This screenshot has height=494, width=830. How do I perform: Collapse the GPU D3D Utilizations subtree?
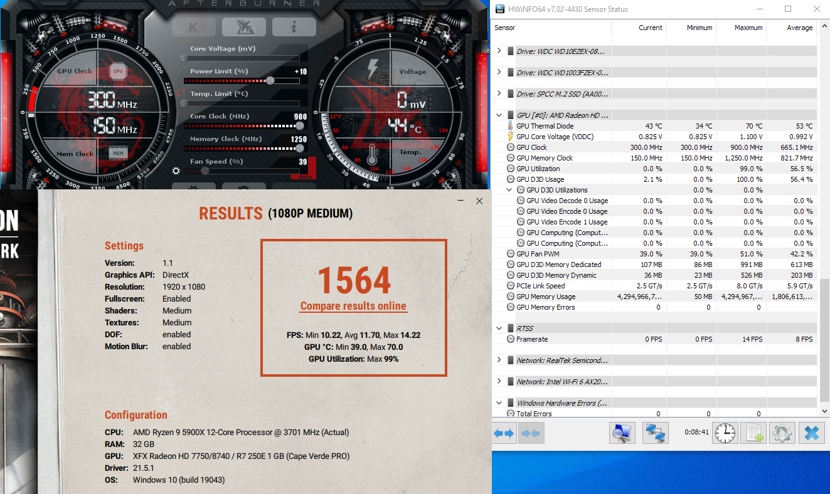click(509, 190)
